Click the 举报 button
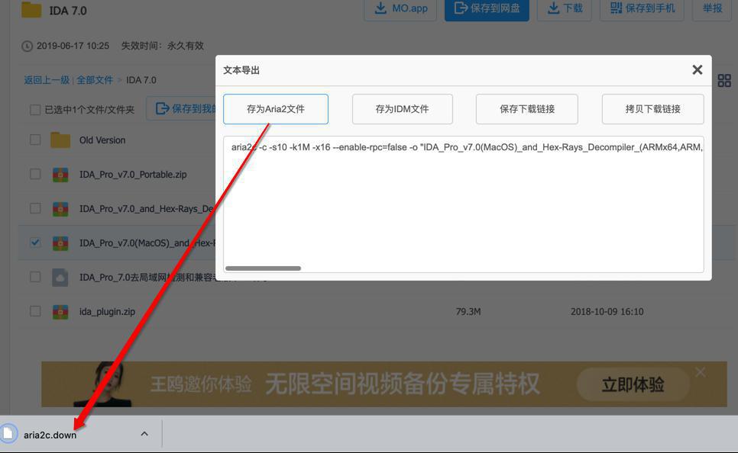 point(712,8)
